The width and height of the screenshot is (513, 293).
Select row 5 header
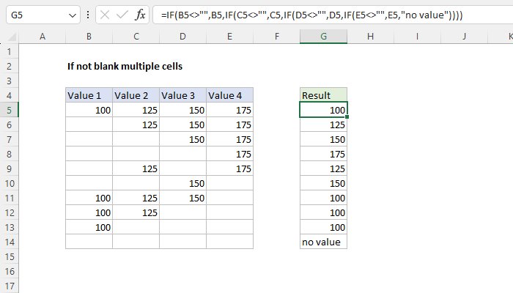[9, 110]
